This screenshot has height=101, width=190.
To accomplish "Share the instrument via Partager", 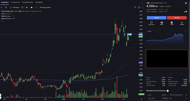I will coord(182,23).
